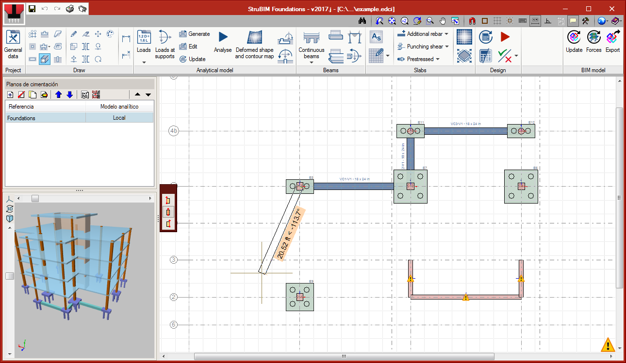626x363 pixels.
Task: Select the pan hand tool
Action: pyautogui.click(x=443, y=21)
